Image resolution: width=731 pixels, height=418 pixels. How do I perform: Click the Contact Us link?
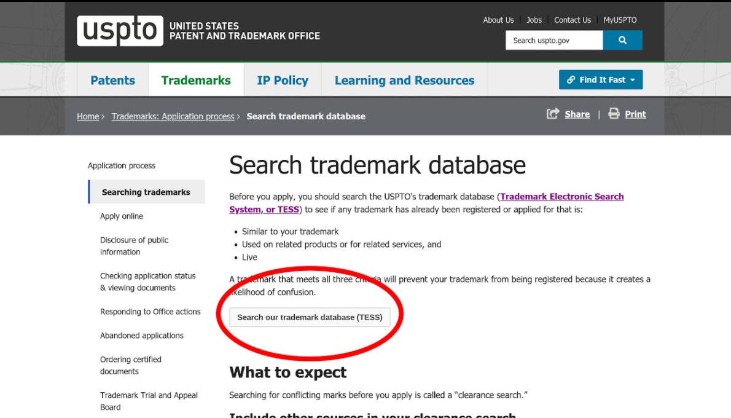(x=573, y=20)
